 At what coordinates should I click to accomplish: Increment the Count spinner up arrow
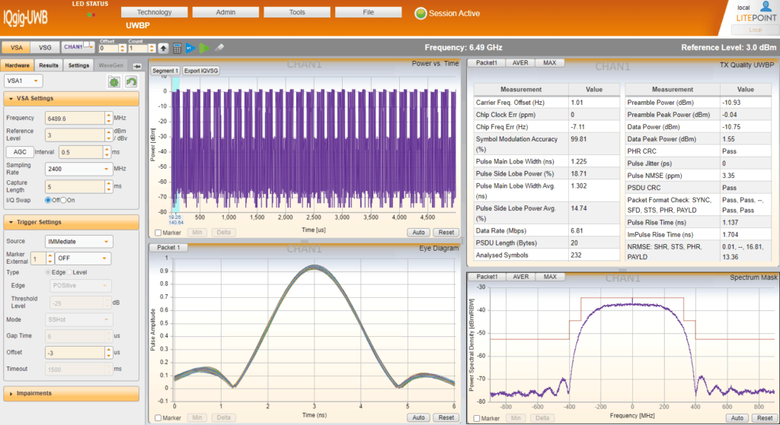(x=152, y=46)
